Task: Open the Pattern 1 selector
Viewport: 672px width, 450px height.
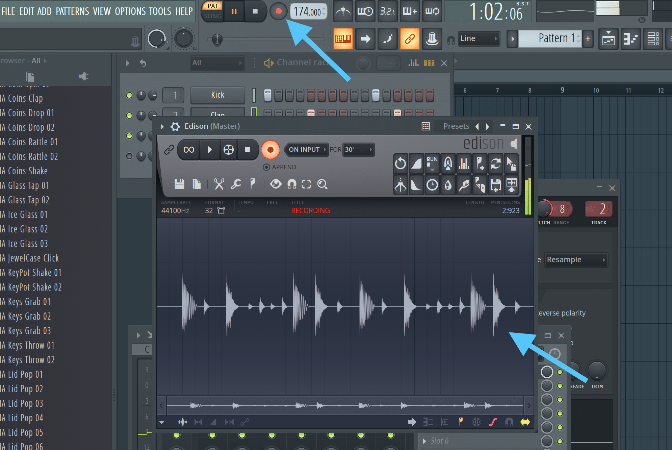Action: pyautogui.click(x=550, y=39)
